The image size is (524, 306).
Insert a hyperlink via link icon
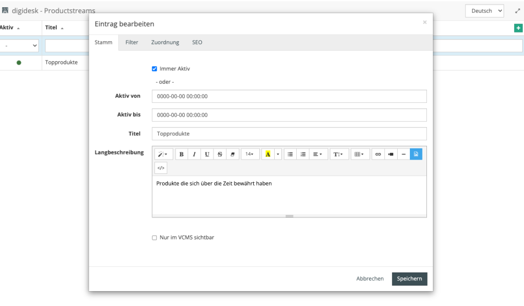378,155
